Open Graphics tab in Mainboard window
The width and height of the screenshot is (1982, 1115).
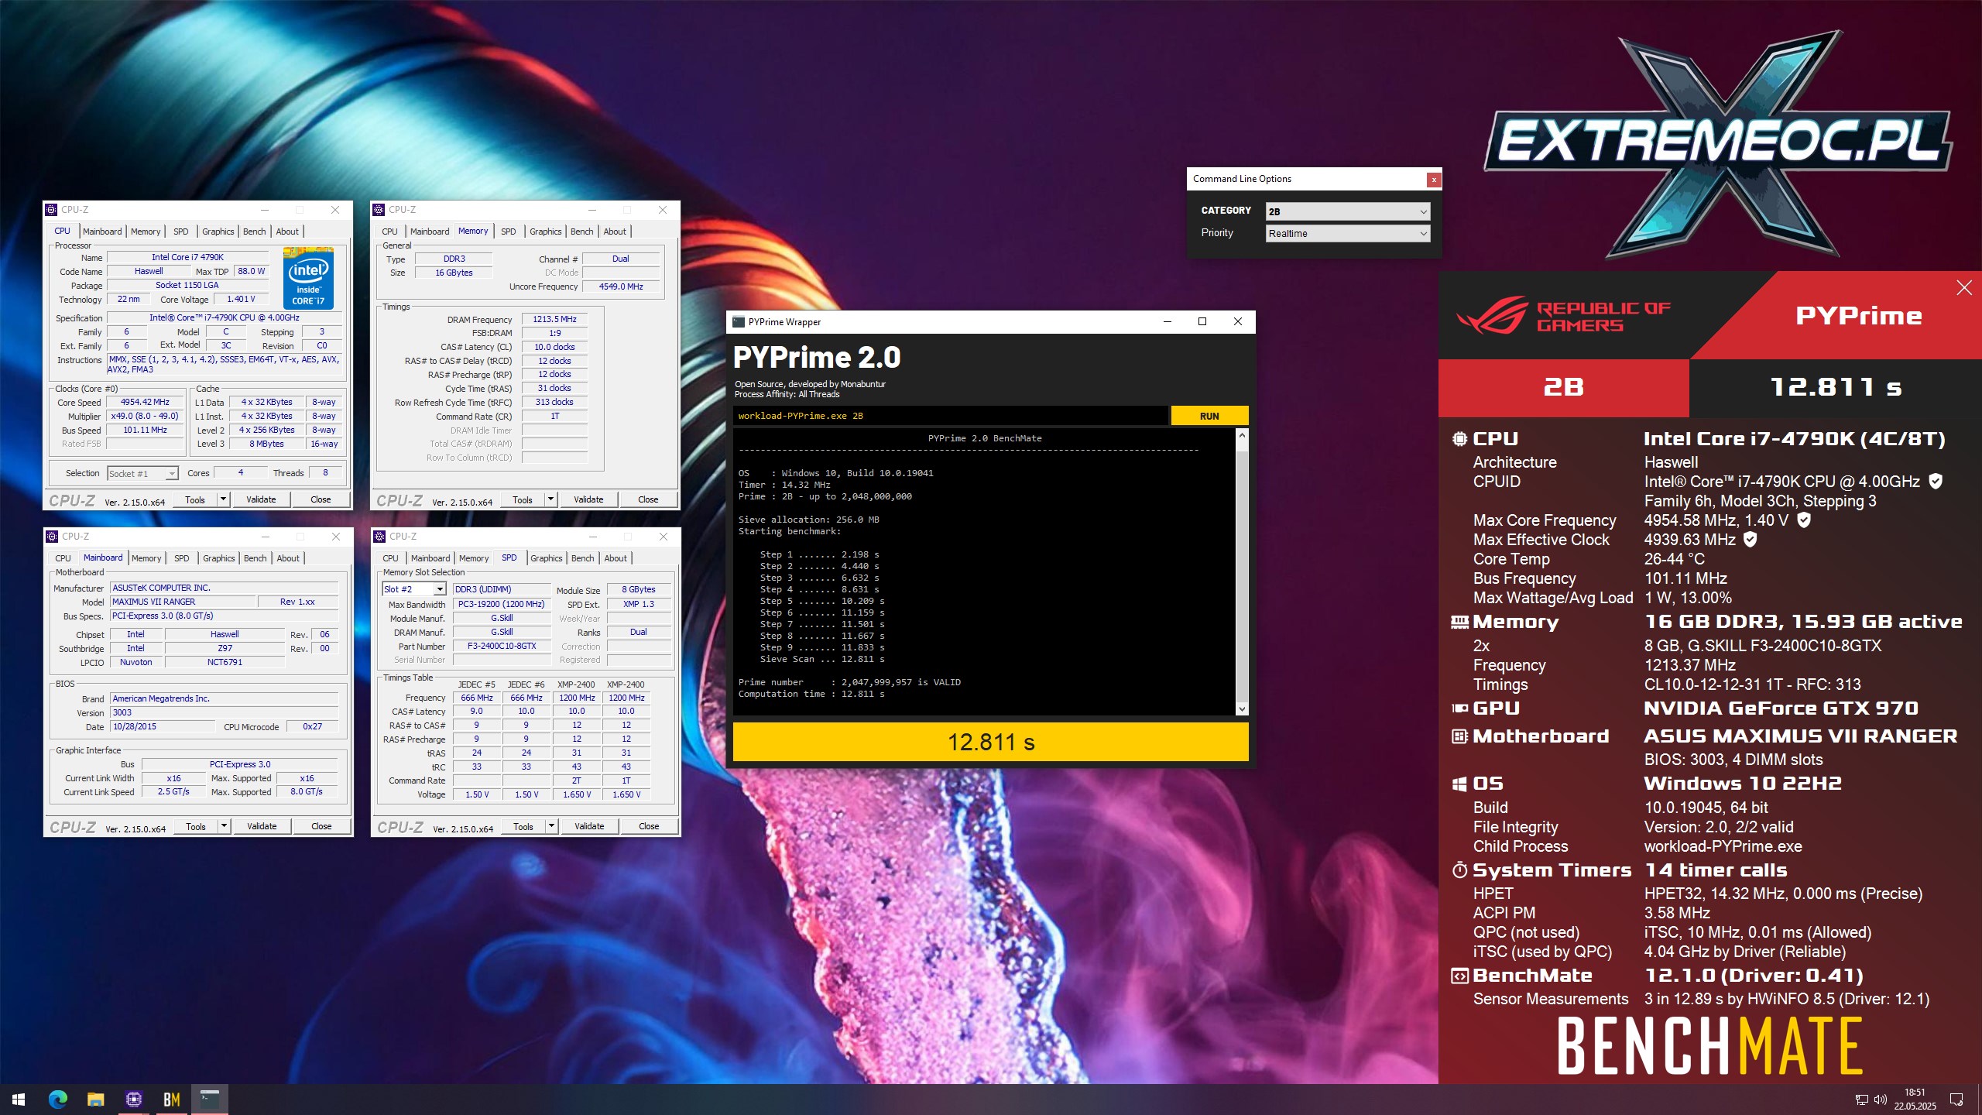click(x=218, y=558)
